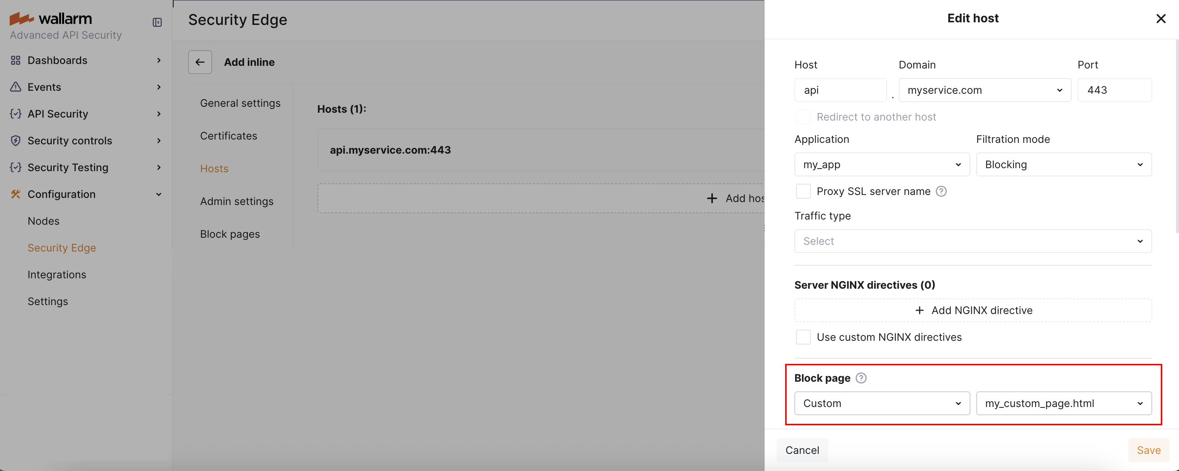Edit the Host field containing api
1179x471 pixels.
(840, 90)
